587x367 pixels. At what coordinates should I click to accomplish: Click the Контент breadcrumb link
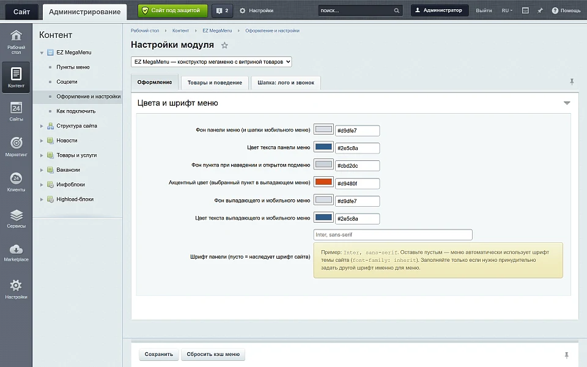pyautogui.click(x=180, y=31)
